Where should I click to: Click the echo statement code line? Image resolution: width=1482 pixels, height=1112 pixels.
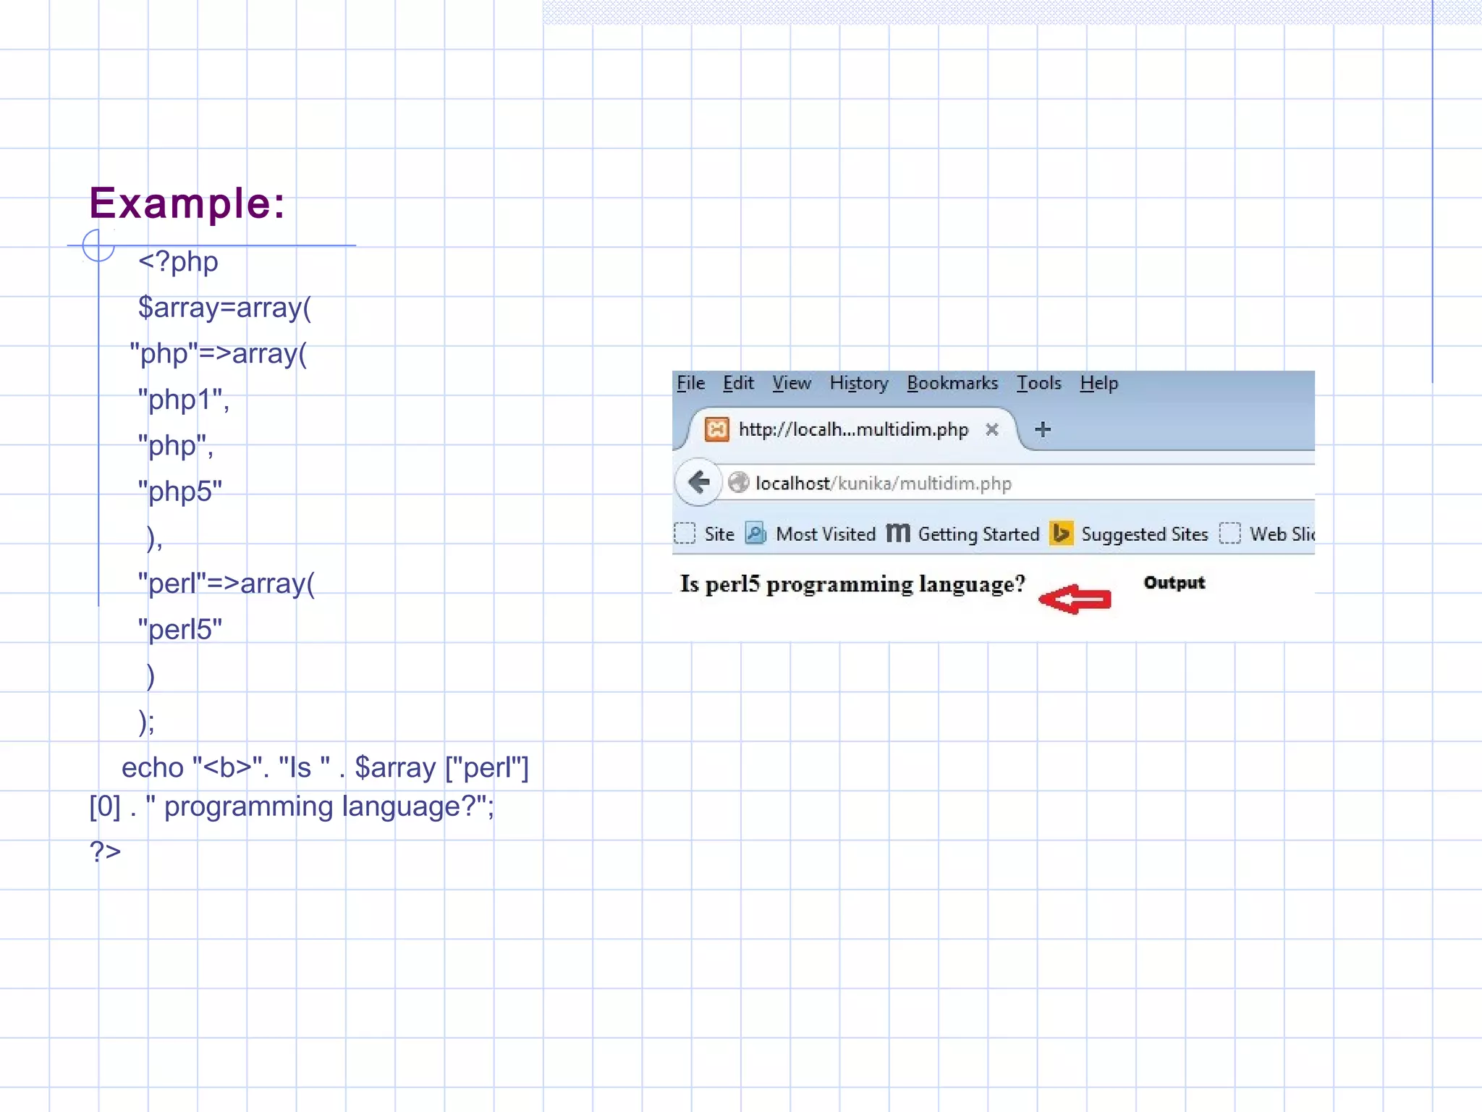click(309, 787)
